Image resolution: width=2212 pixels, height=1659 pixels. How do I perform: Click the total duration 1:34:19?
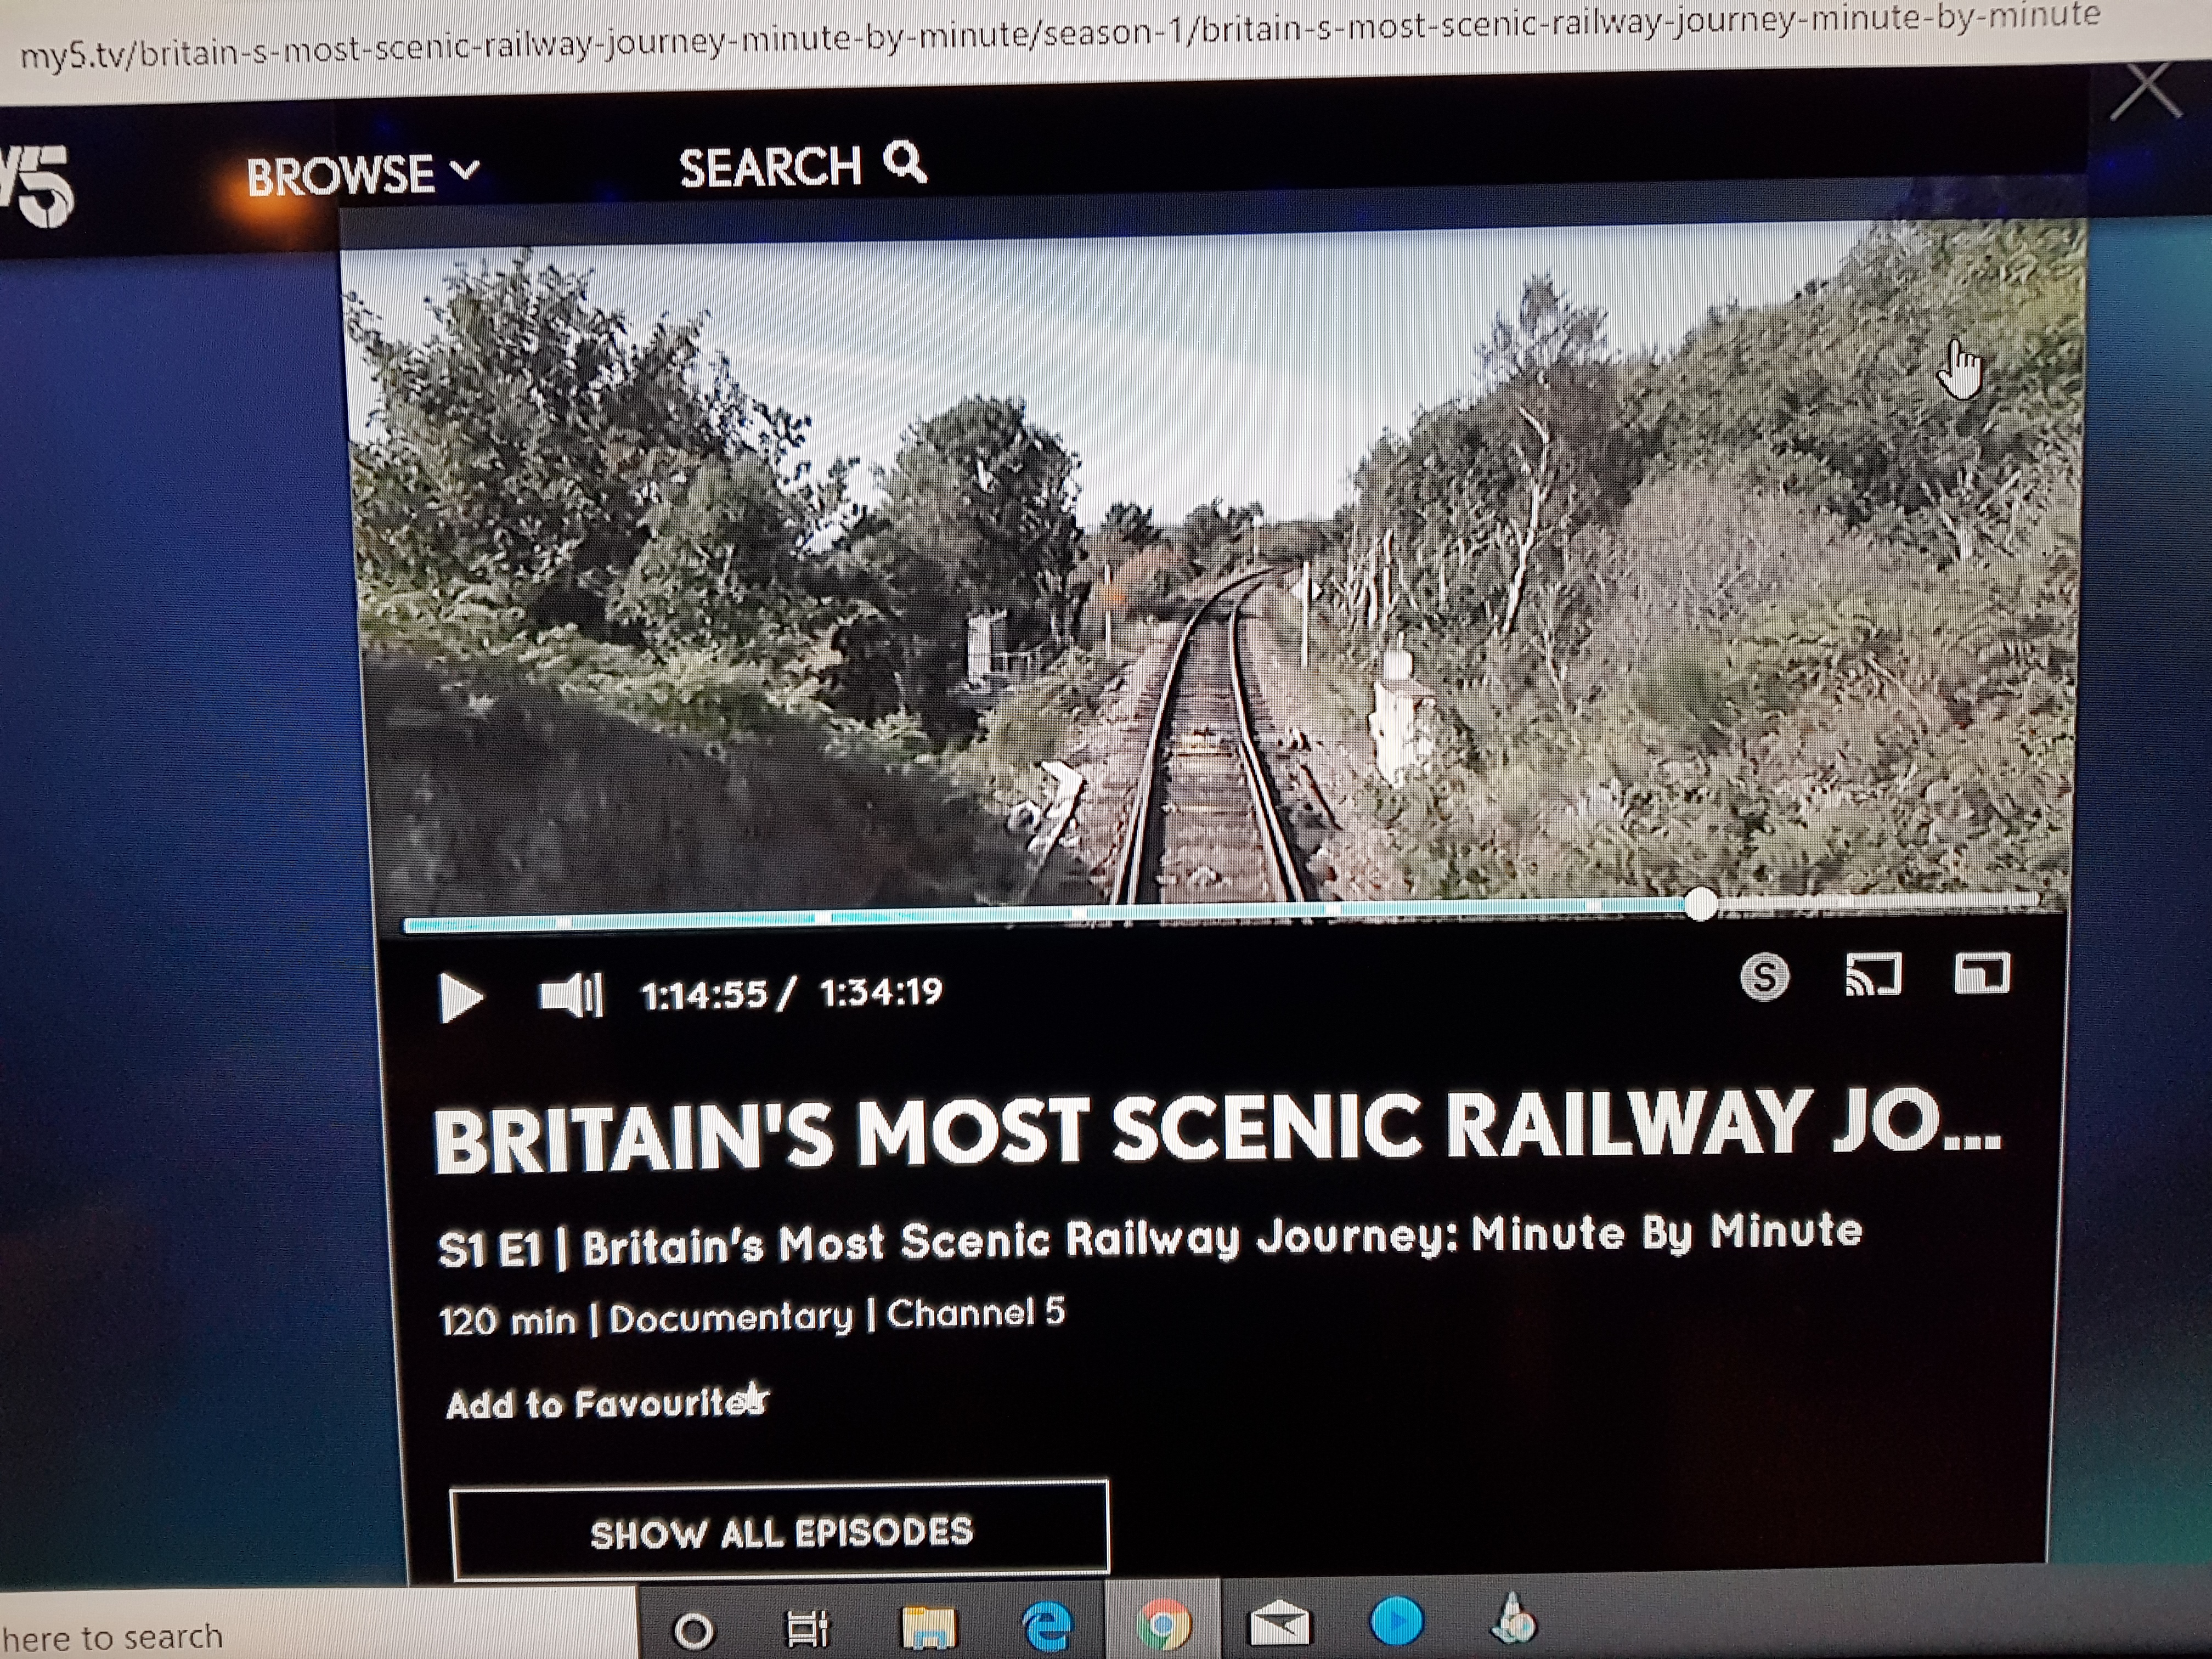881,992
